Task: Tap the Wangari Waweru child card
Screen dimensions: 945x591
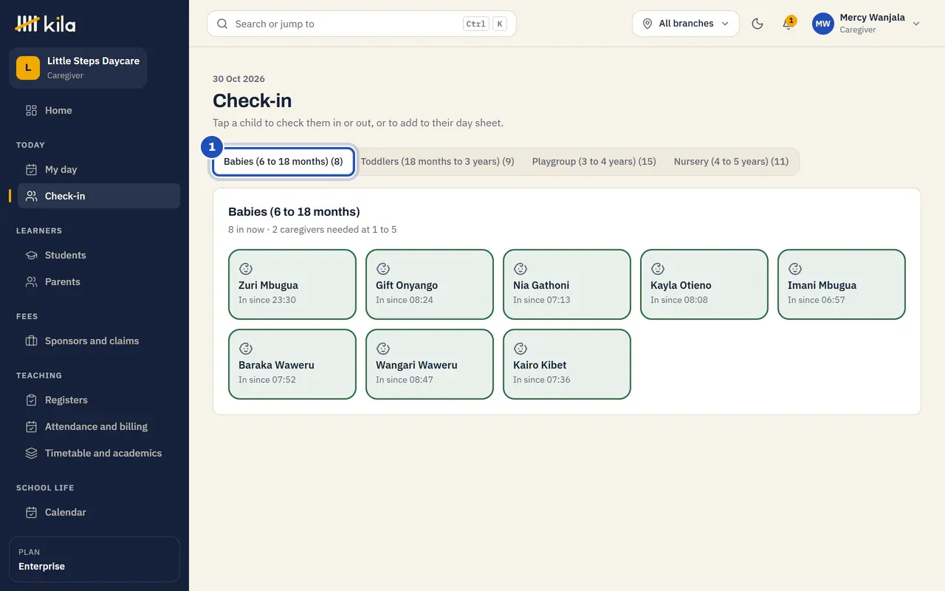Action: 430,364
